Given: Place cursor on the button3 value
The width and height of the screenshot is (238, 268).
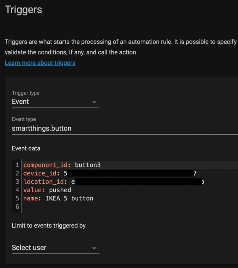Looking at the screenshot, I should pos(88,165).
